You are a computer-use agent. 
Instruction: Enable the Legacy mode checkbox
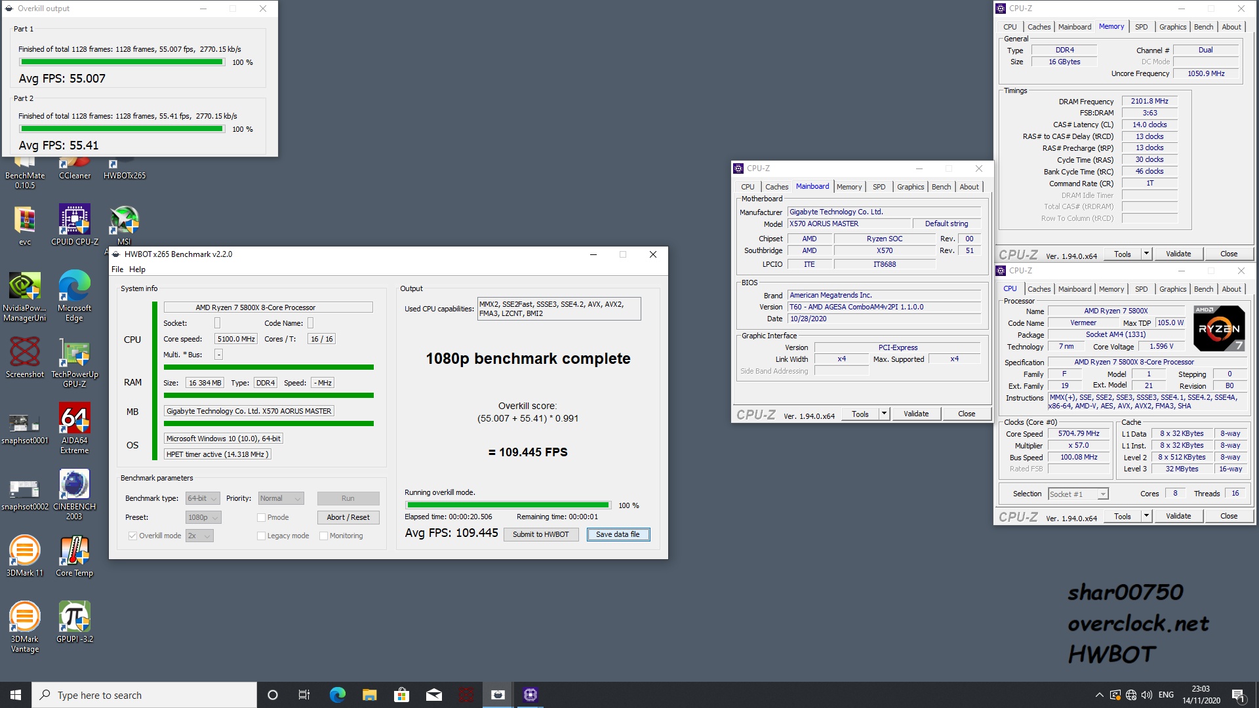(261, 536)
